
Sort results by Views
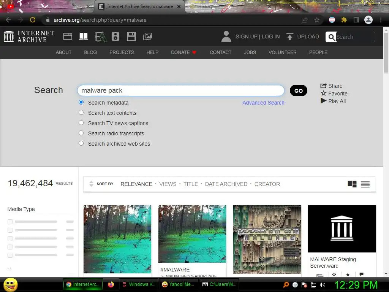[x=168, y=184]
